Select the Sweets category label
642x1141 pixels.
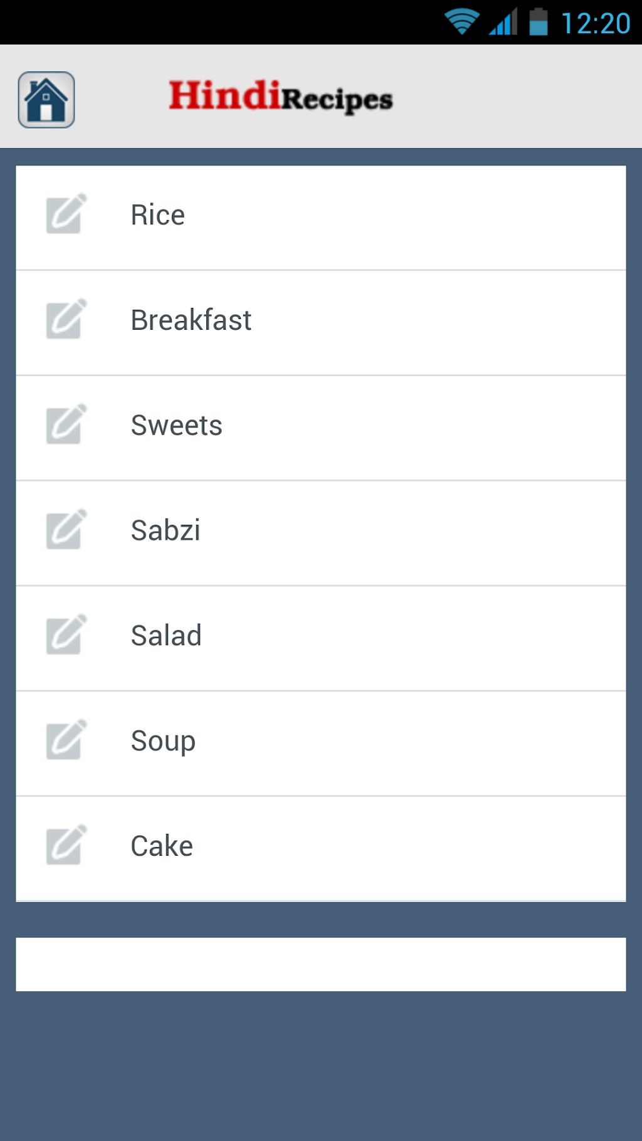(177, 426)
